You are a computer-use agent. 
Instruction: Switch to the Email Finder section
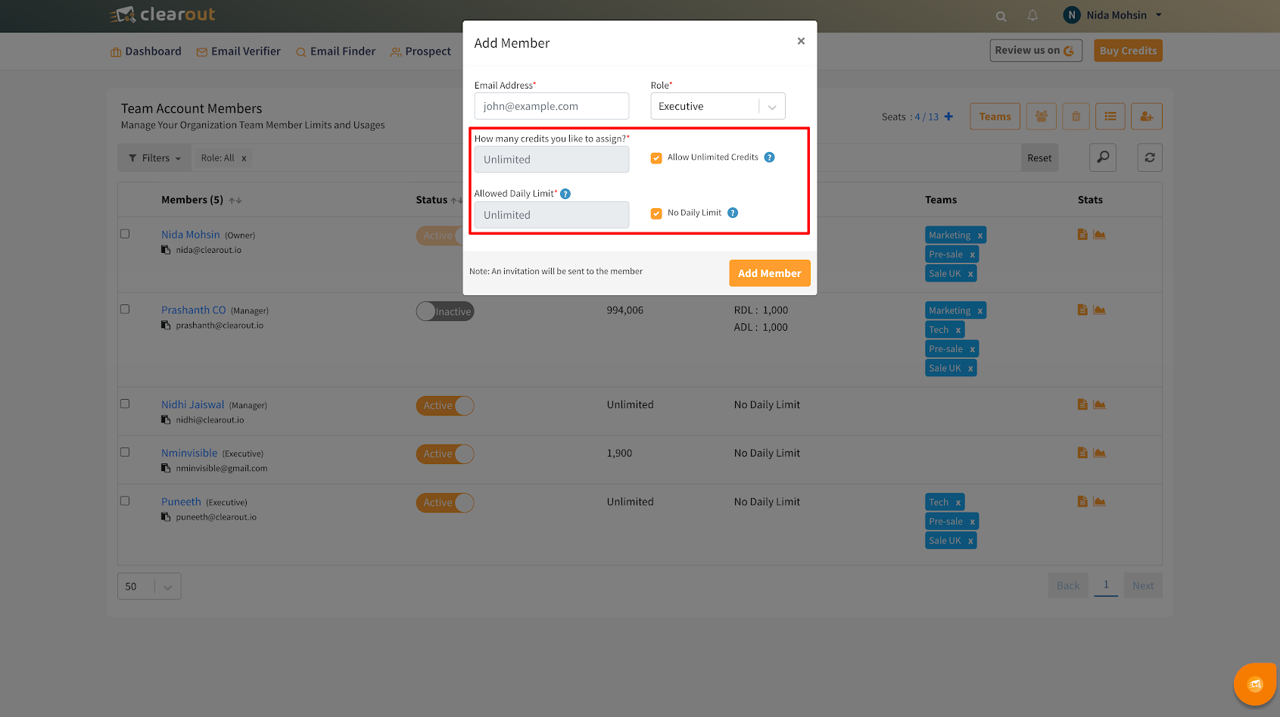pyautogui.click(x=335, y=51)
